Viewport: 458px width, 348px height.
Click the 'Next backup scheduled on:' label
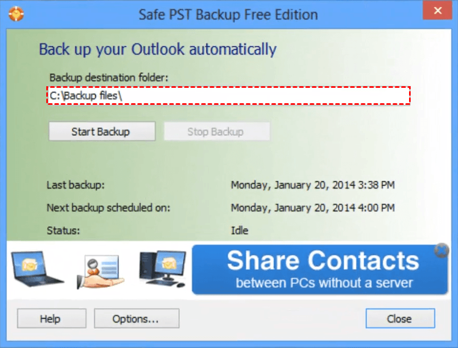109,208
